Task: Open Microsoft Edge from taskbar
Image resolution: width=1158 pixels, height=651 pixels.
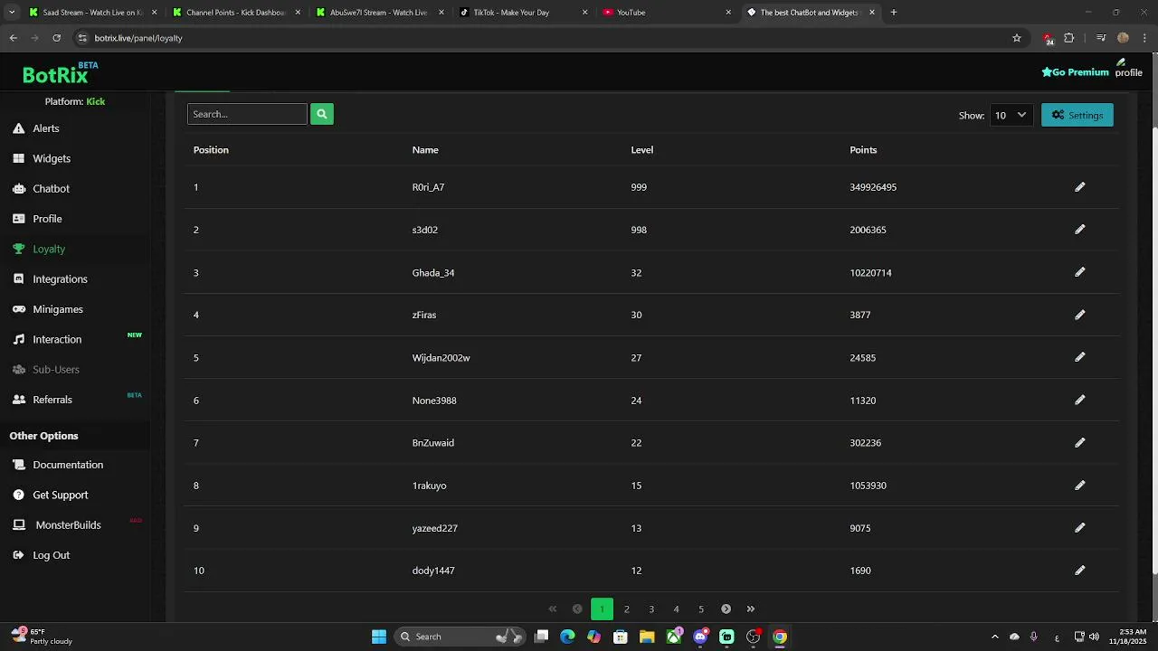Action: click(x=567, y=637)
